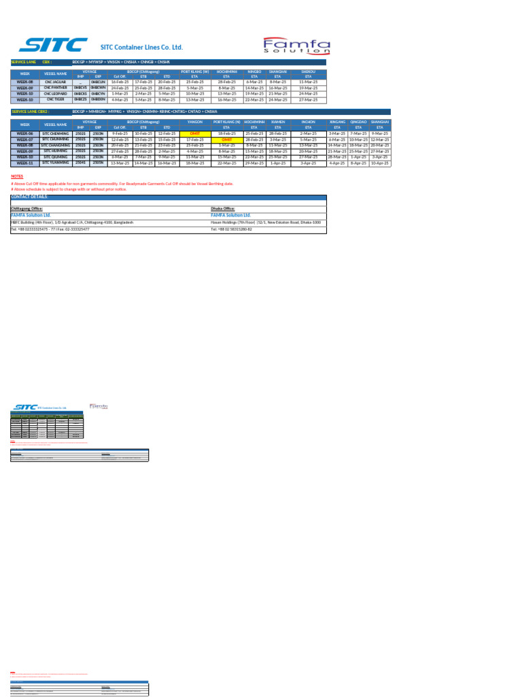The width and height of the screenshot is (522, 697).
Task: Click the 'WEEK-08' cell in CNC JAGUAR row
Action: click(25, 82)
